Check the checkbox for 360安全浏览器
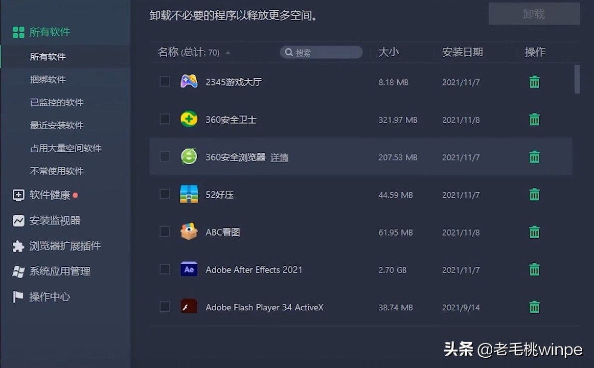The image size is (594, 368). pyautogui.click(x=165, y=157)
